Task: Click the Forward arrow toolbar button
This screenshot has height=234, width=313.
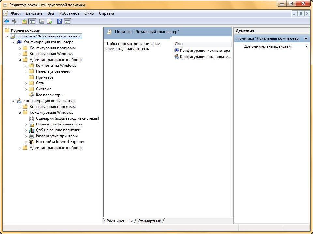Action: point(14,22)
